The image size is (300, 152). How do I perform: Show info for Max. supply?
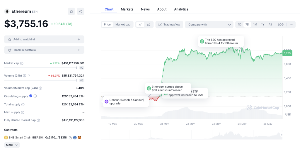click(23, 112)
